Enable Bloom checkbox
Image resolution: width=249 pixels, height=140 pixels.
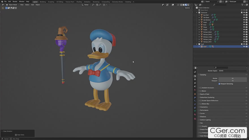point(201,91)
